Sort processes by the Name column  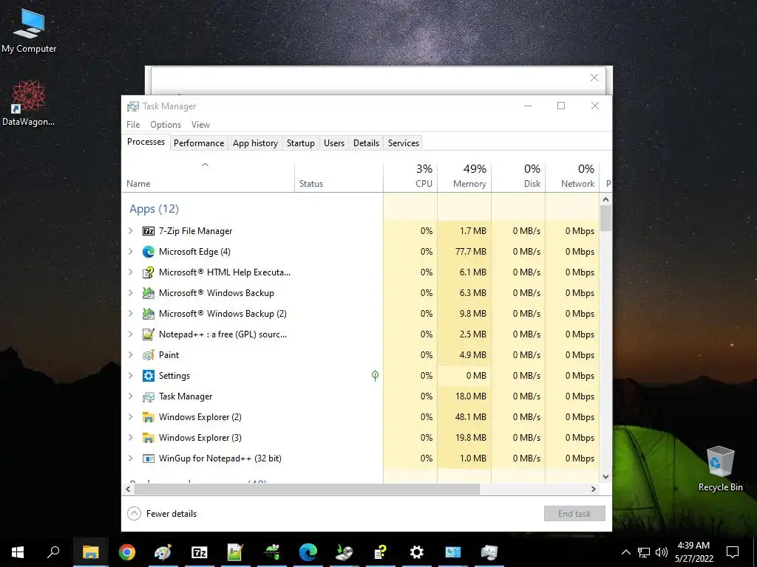[x=208, y=177]
